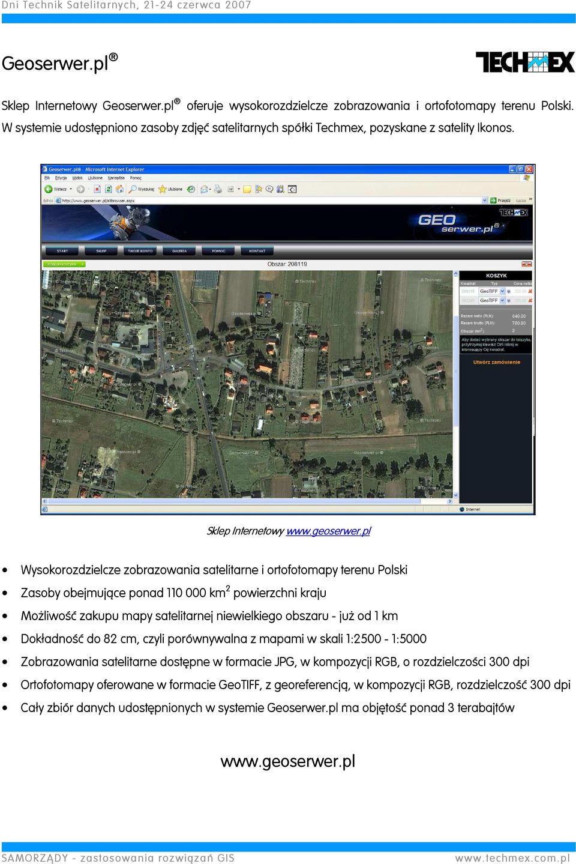
Task: Open the Back button history dropdown arrow
Action: coord(71,189)
